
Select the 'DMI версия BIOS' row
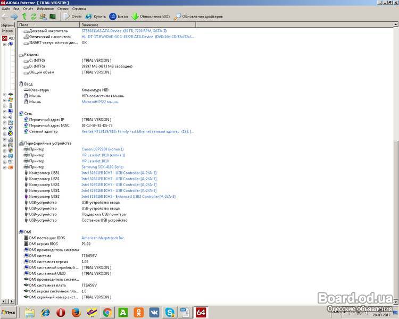tap(107, 244)
